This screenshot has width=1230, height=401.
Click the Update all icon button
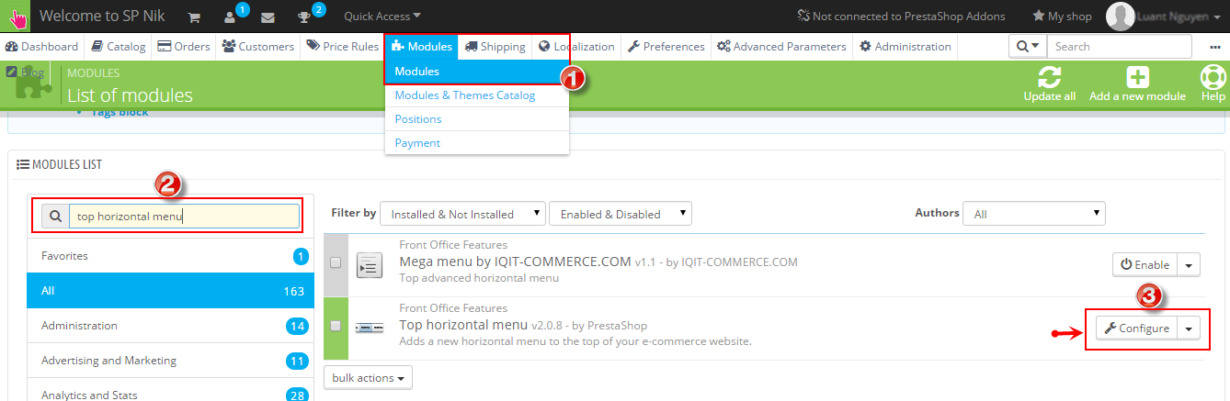tap(1050, 84)
